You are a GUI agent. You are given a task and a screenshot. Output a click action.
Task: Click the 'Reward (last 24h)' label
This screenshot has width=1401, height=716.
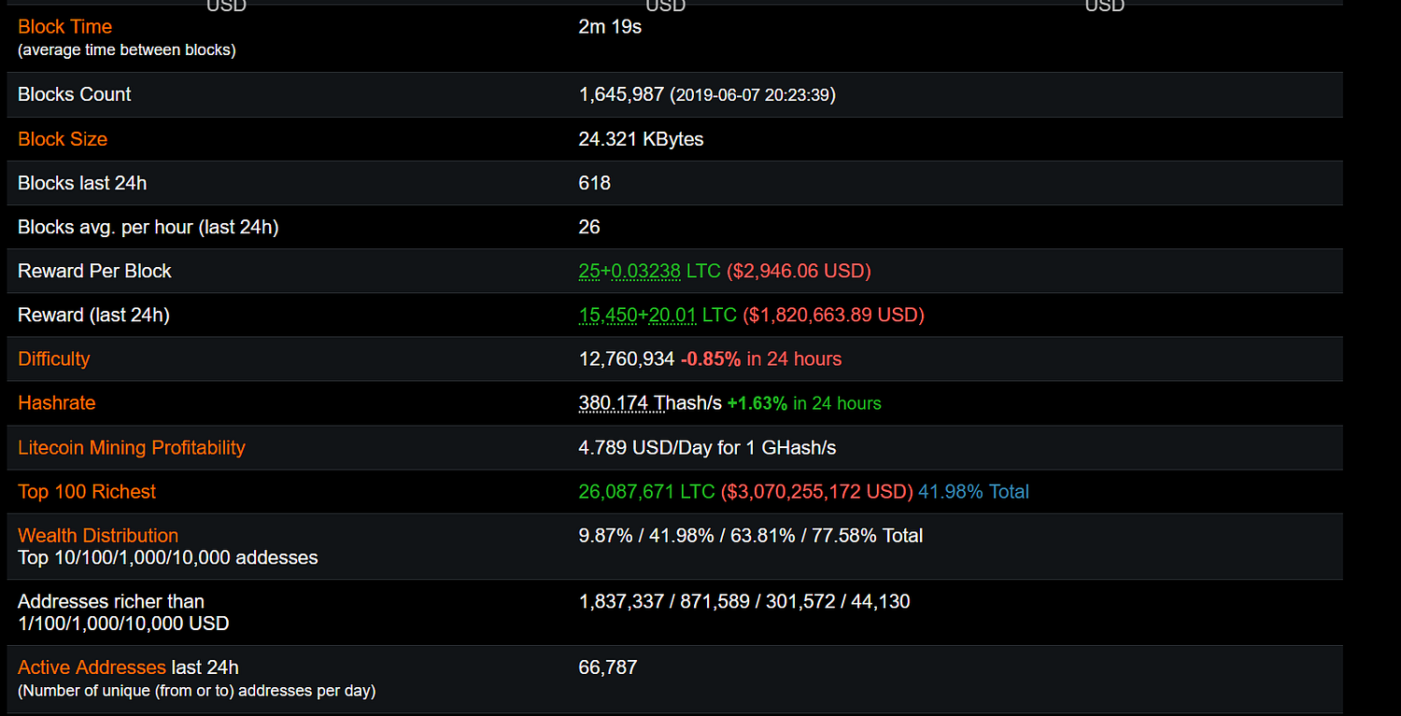coord(93,315)
